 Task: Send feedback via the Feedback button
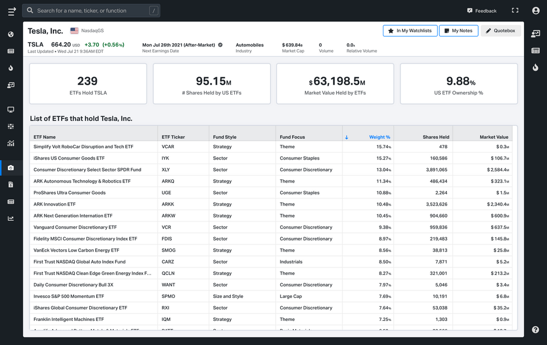(480, 10)
